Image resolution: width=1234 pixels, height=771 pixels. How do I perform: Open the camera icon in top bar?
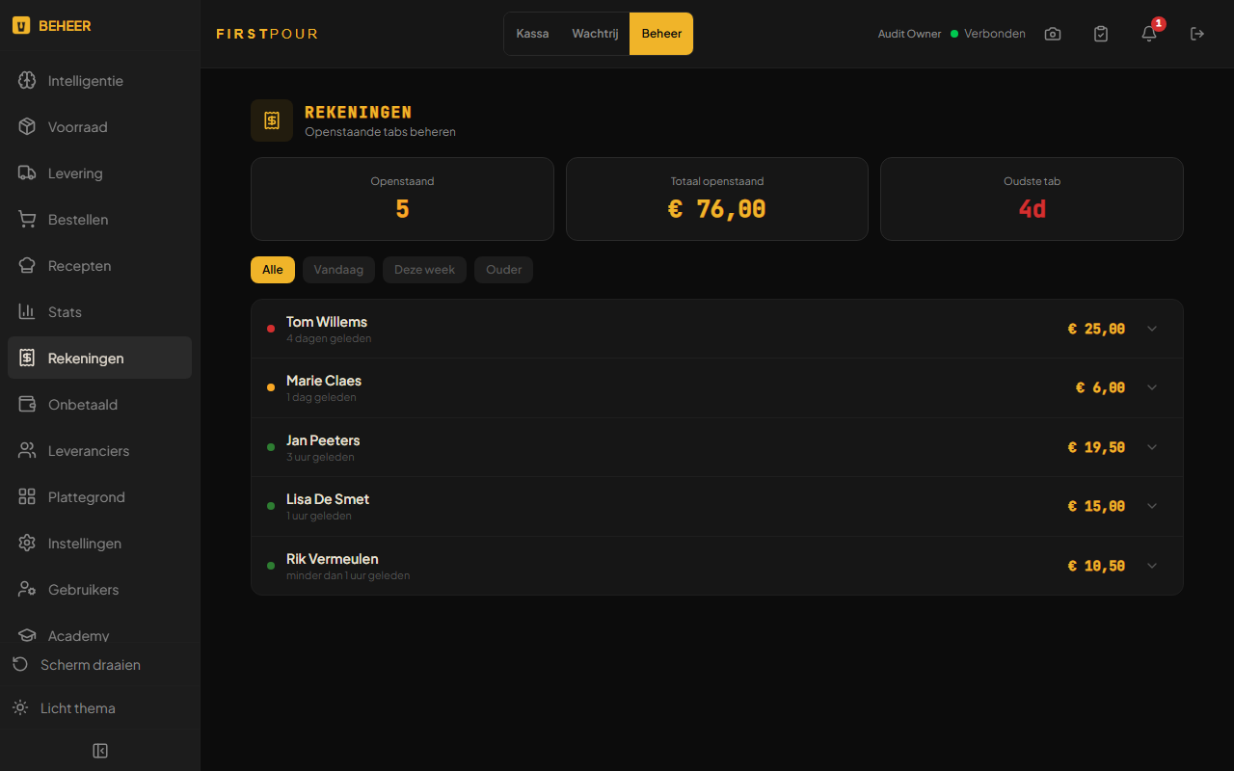point(1053,34)
